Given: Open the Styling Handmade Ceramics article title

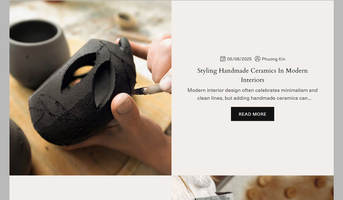Looking at the screenshot, I should (252, 75).
